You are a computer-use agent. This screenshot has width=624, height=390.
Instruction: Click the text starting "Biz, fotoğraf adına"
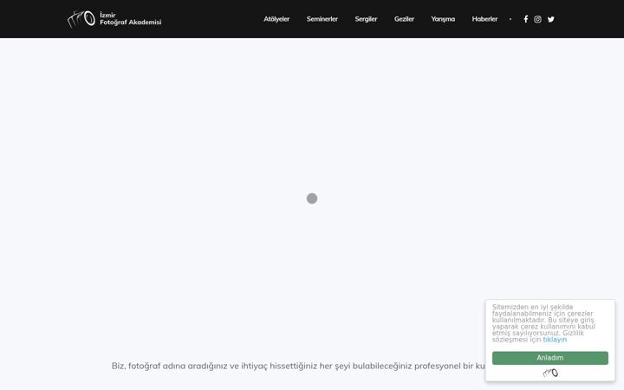pyautogui.click(x=298, y=366)
